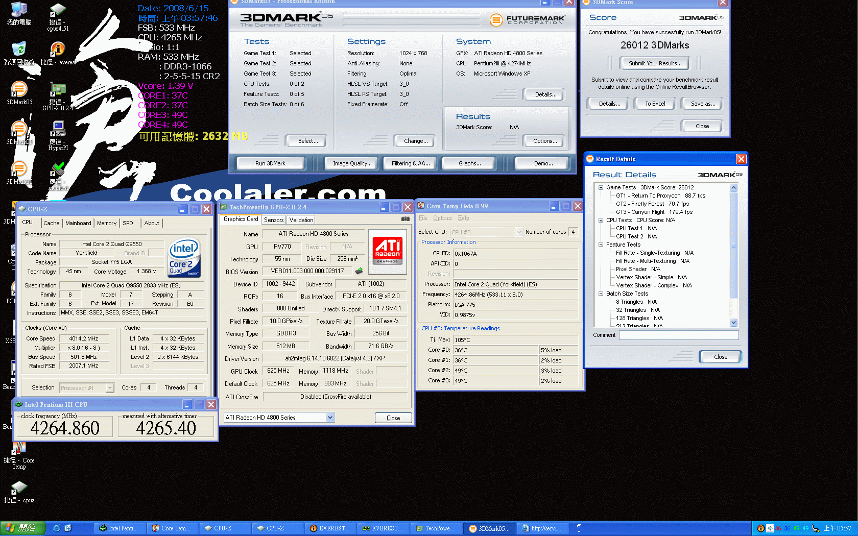The image size is (858, 536).
Task: Collapse the Batch Size Tests tree node
Action: pos(601,294)
